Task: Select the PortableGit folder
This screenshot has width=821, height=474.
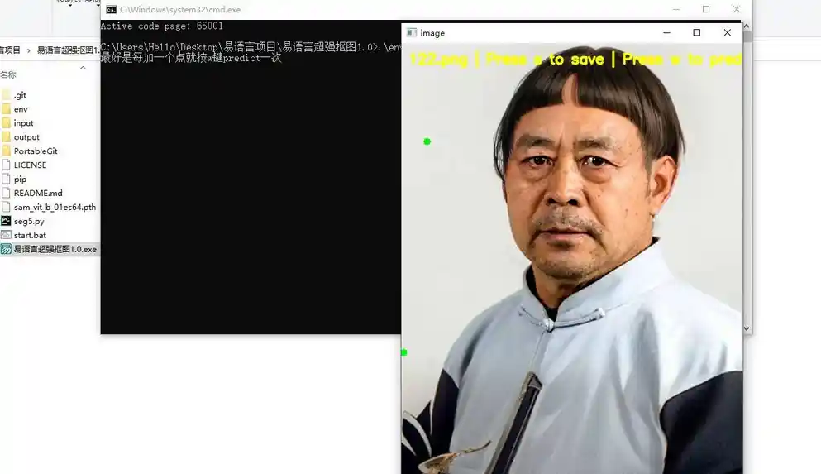Action: pos(35,151)
